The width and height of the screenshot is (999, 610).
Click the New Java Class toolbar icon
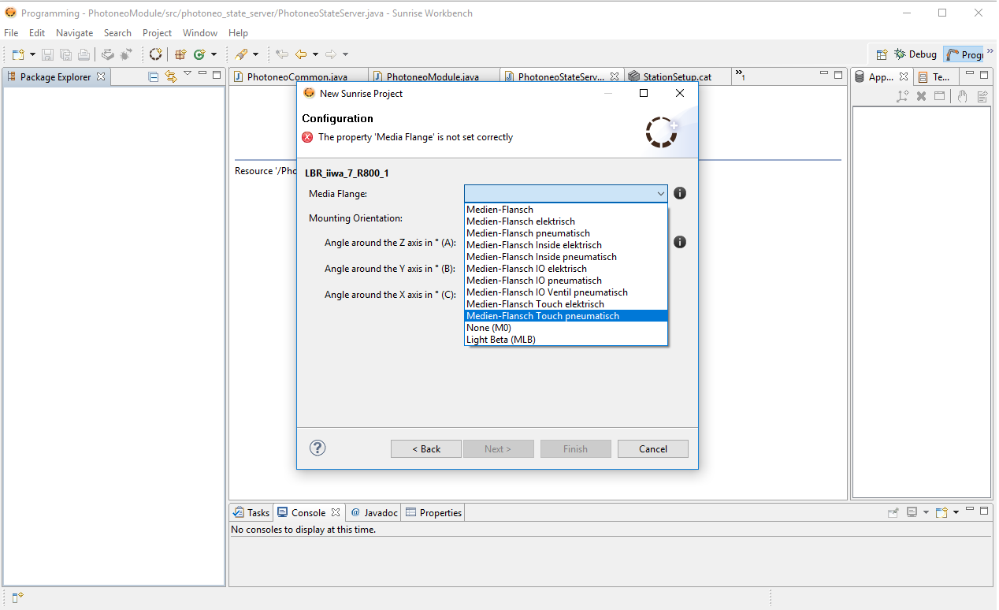click(199, 54)
